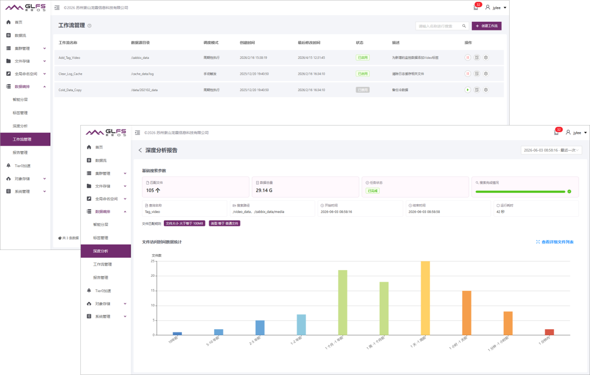Viewport: 590px width, 375px height.
Task: Open settings gear for Clear_Log_Cache workflow
Action: coord(486,74)
